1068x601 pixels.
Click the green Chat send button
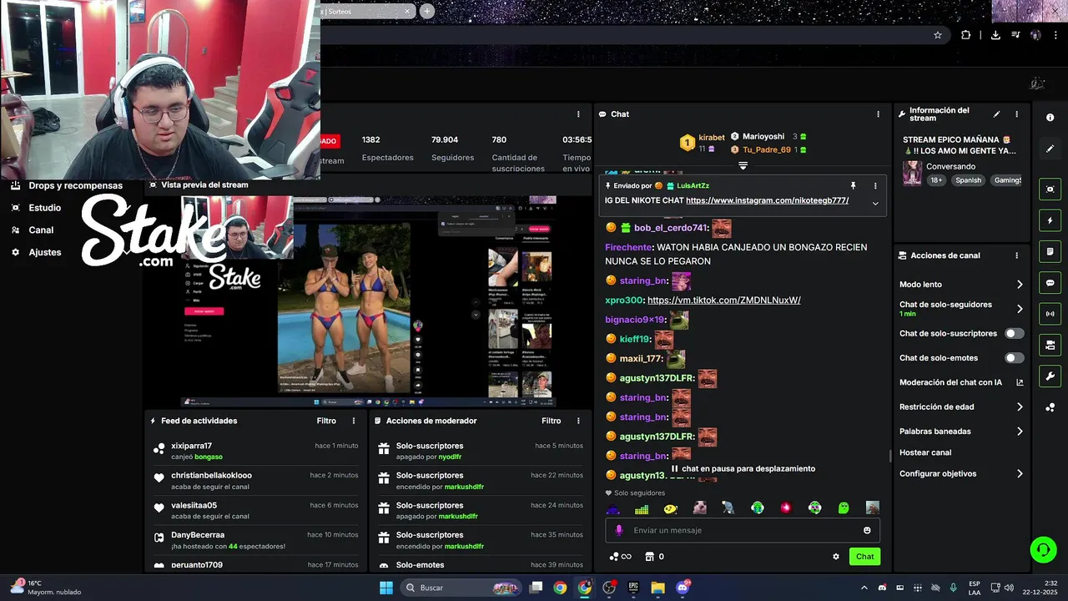pyautogui.click(x=864, y=557)
